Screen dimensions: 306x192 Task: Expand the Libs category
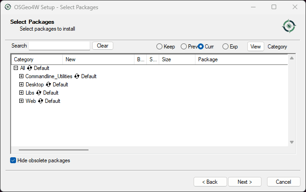click(21, 93)
